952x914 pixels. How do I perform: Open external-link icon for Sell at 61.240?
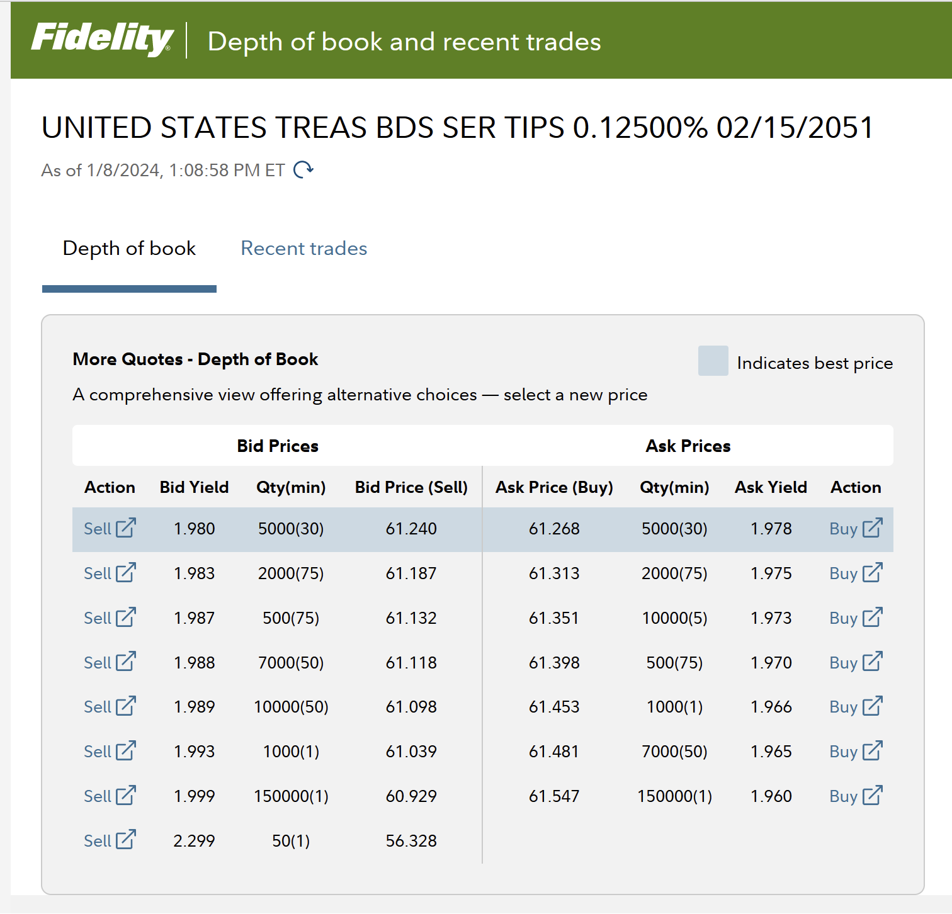(x=125, y=528)
